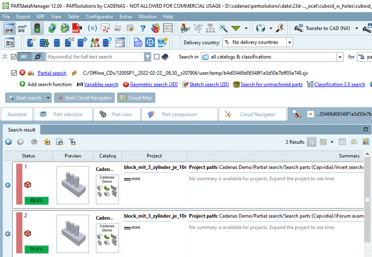Image resolution: width=372 pixels, height=257 pixels.
Task: Open Search for unmachined parts link
Action: pos(271,84)
